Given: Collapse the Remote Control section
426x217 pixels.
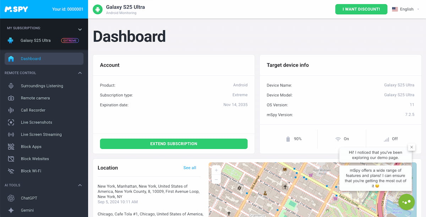Looking at the screenshot, I should pyautogui.click(x=80, y=73).
